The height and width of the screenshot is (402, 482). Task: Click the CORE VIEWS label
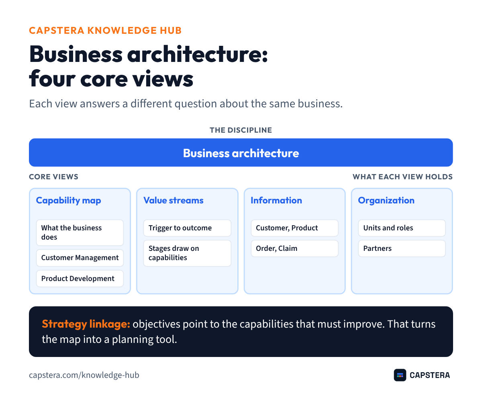[53, 177]
